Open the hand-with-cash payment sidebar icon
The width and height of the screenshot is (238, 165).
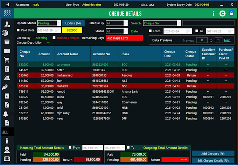coord(5,87)
